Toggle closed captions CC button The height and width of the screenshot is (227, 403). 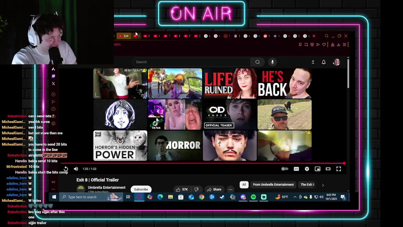296,169
